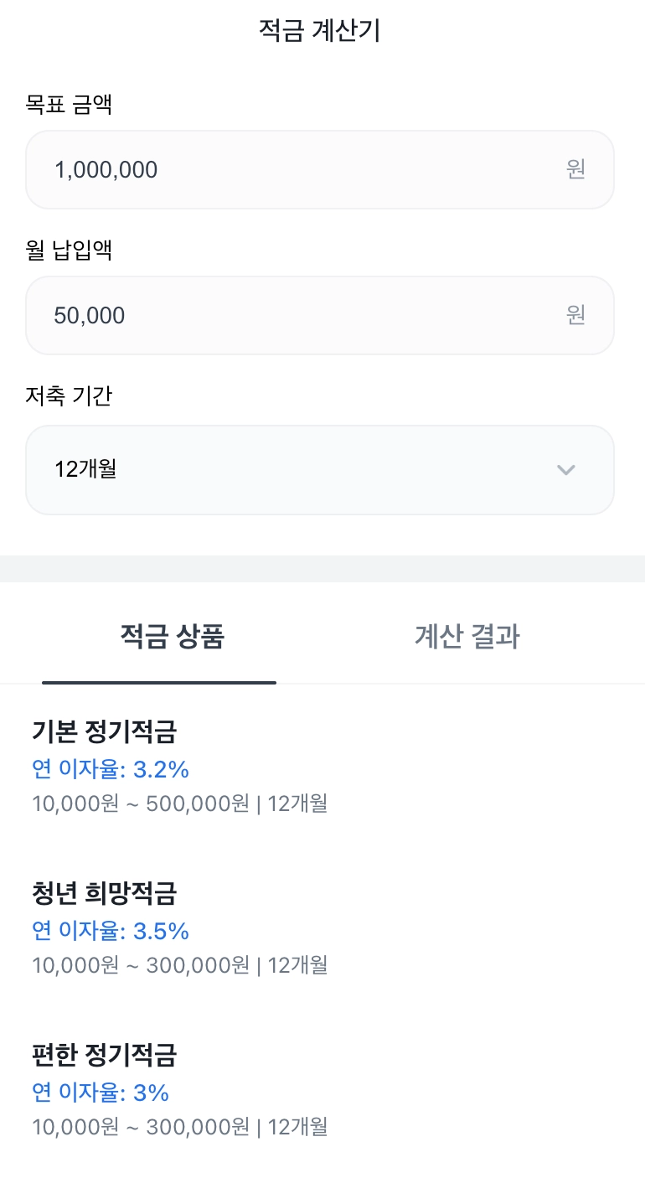Click the 3.2% annual interest rate text
The image size is (645, 1178).
pyautogui.click(x=111, y=769)
